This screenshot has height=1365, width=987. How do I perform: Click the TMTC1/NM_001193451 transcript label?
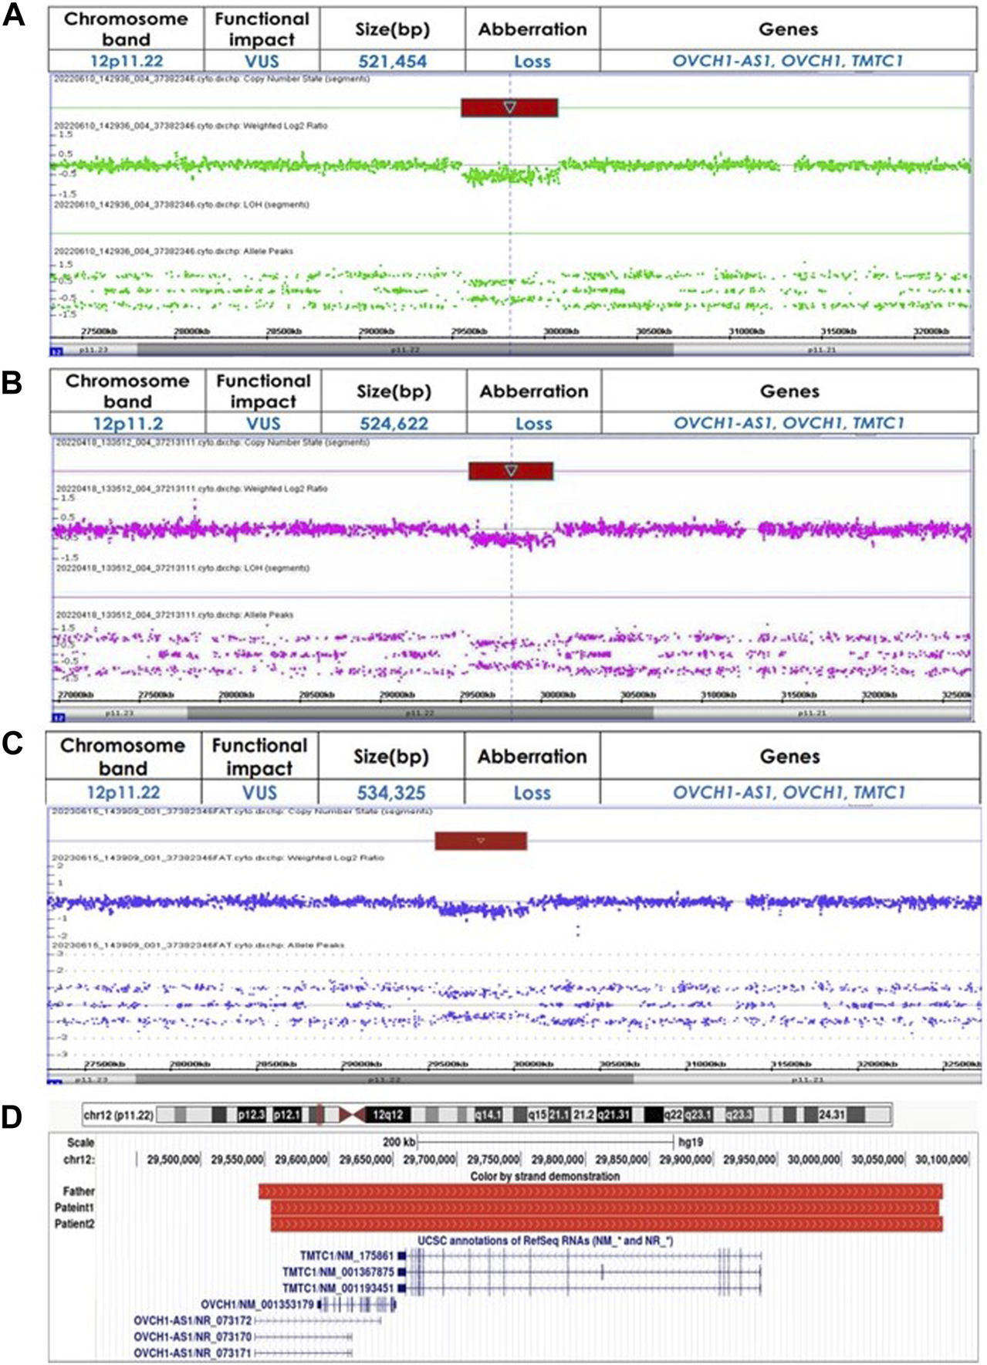tap(337, 1288)
